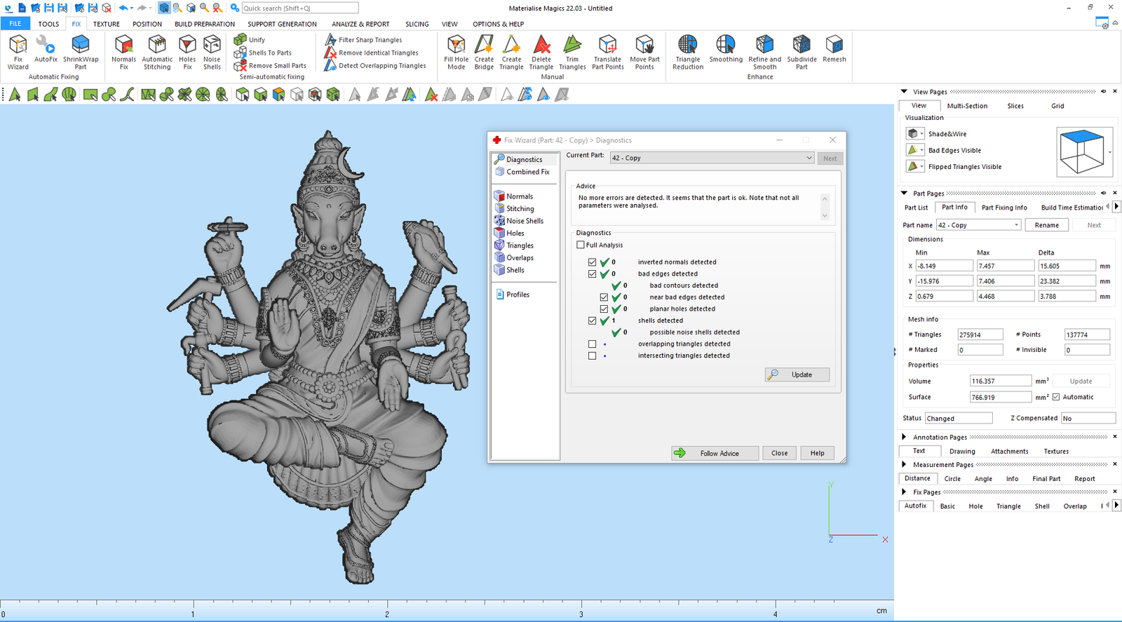The width and height of the screenshot is (1122, 622).
Task: Click the Remesh tool
Action: tap(834, 49)
